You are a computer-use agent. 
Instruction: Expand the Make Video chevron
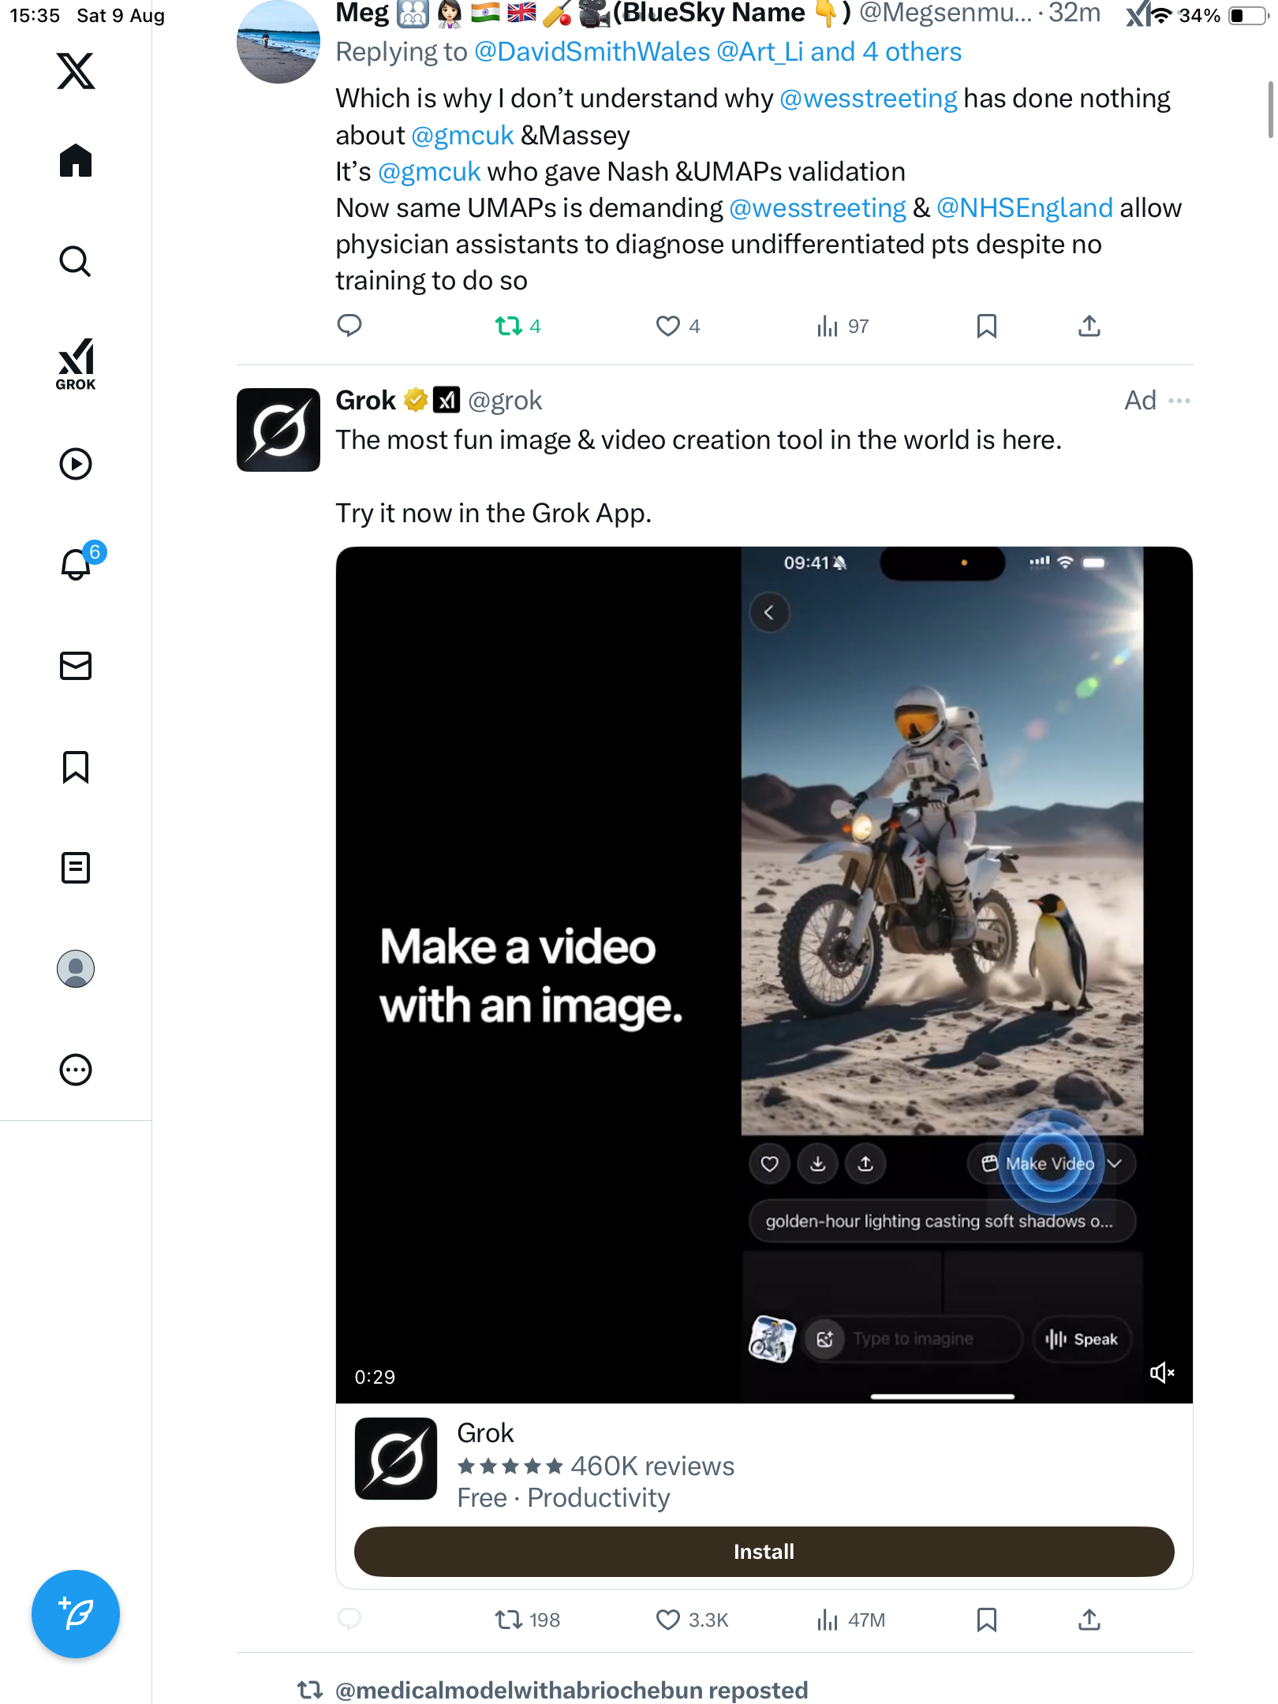tap(1115, 1164)
